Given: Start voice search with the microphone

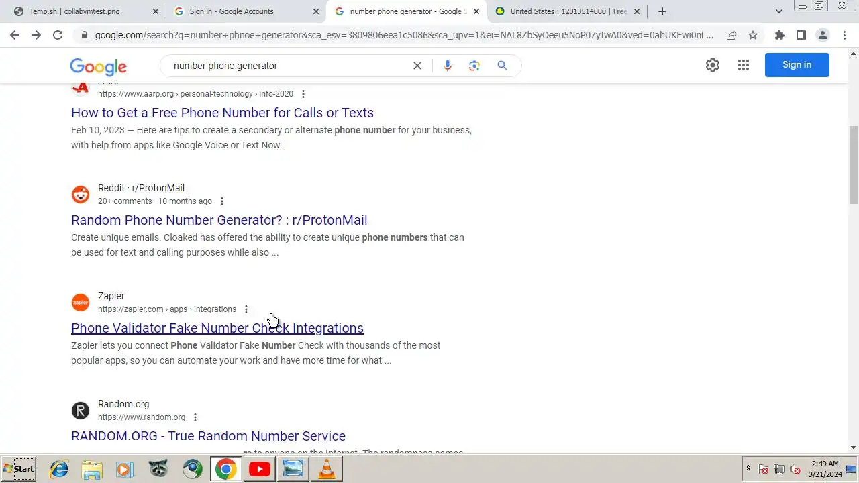Looking at the screenshot, I should (x=448, y=66).
